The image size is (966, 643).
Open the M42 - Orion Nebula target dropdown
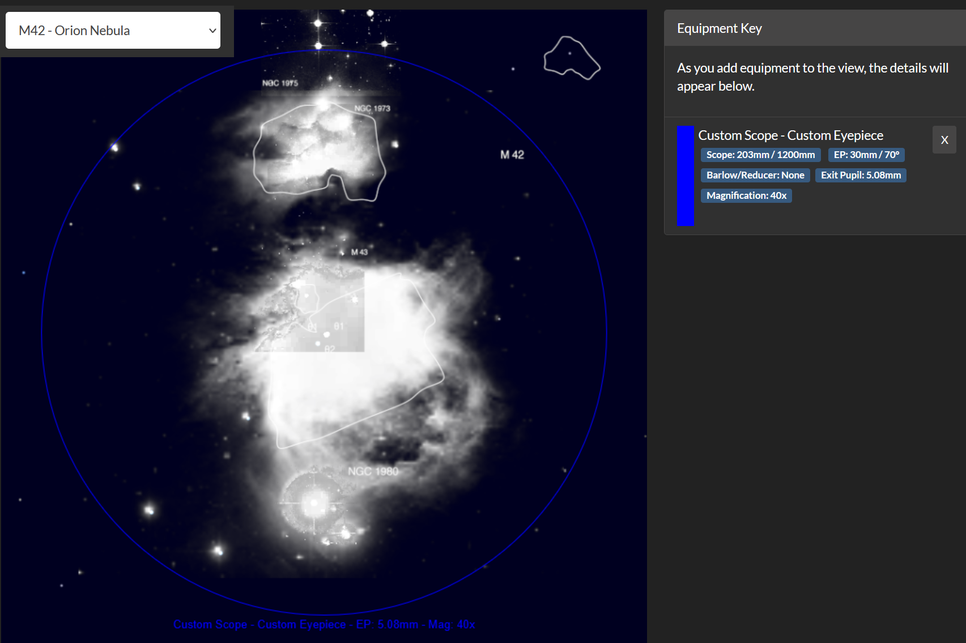click(113, 30)
